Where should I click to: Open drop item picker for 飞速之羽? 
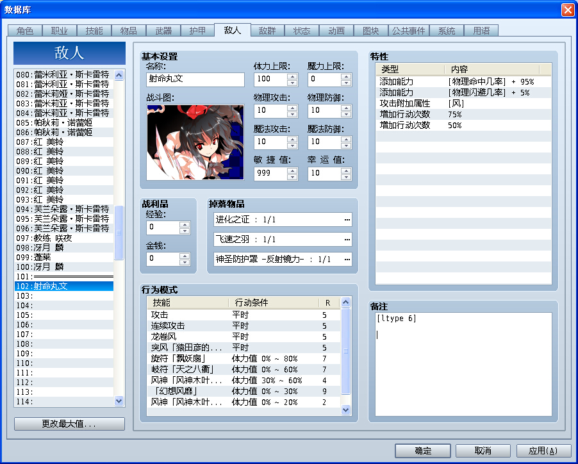[347, 240]
